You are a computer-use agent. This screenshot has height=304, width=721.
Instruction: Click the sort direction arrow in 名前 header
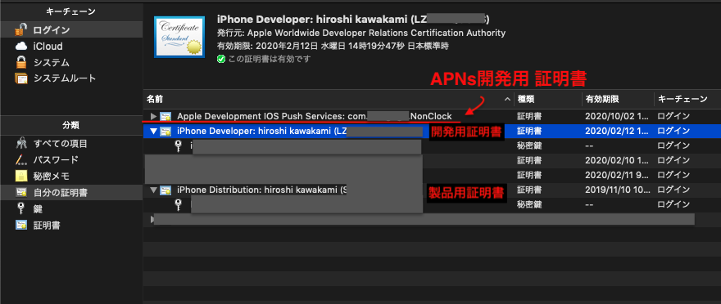507,99
